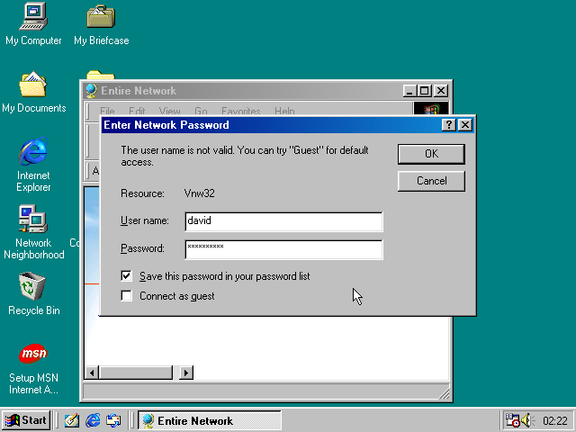
Task: Toggle Save this password in your password list
Action: click(126, 276)
